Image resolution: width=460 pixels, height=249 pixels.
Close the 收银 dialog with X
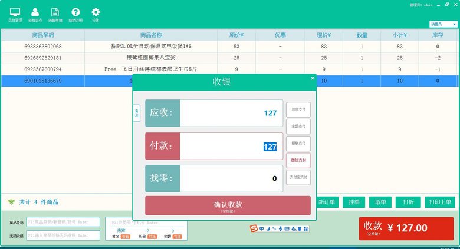tap(313, 78)
